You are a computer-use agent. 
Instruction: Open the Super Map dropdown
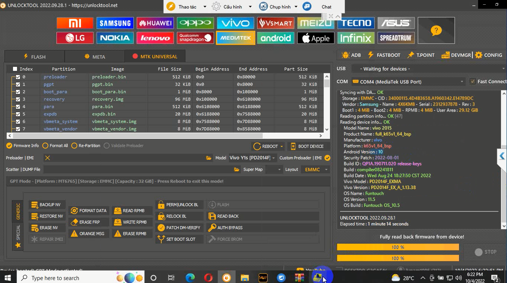click(x=279, y=169)
